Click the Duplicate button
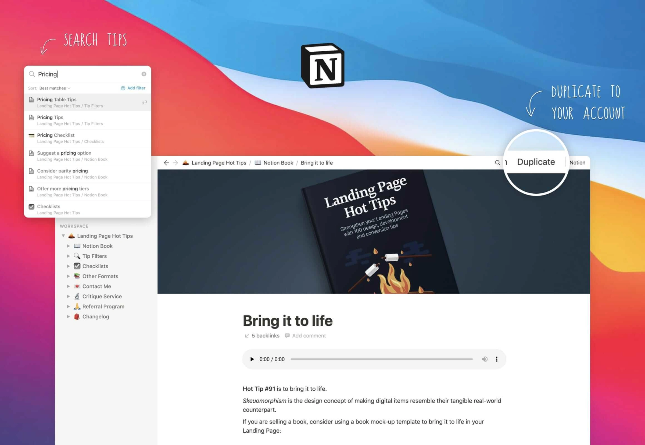645x445 pixels. point(536,161)
